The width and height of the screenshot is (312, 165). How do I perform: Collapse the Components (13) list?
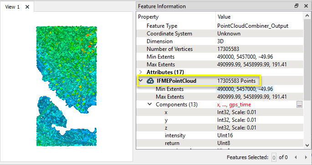[150, 105]
